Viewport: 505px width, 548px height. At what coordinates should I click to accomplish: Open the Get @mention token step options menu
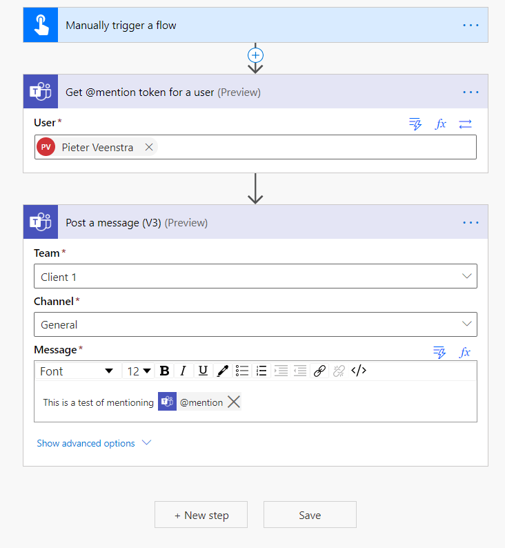pyautogui.click(x=471, y=92)
